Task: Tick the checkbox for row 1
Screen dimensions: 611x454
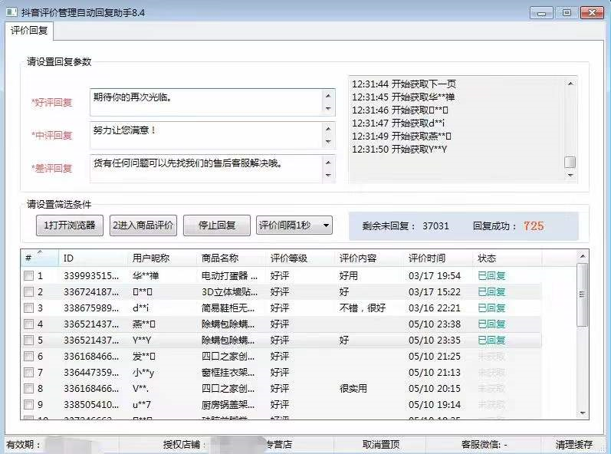Action: [x=28, y=276]
